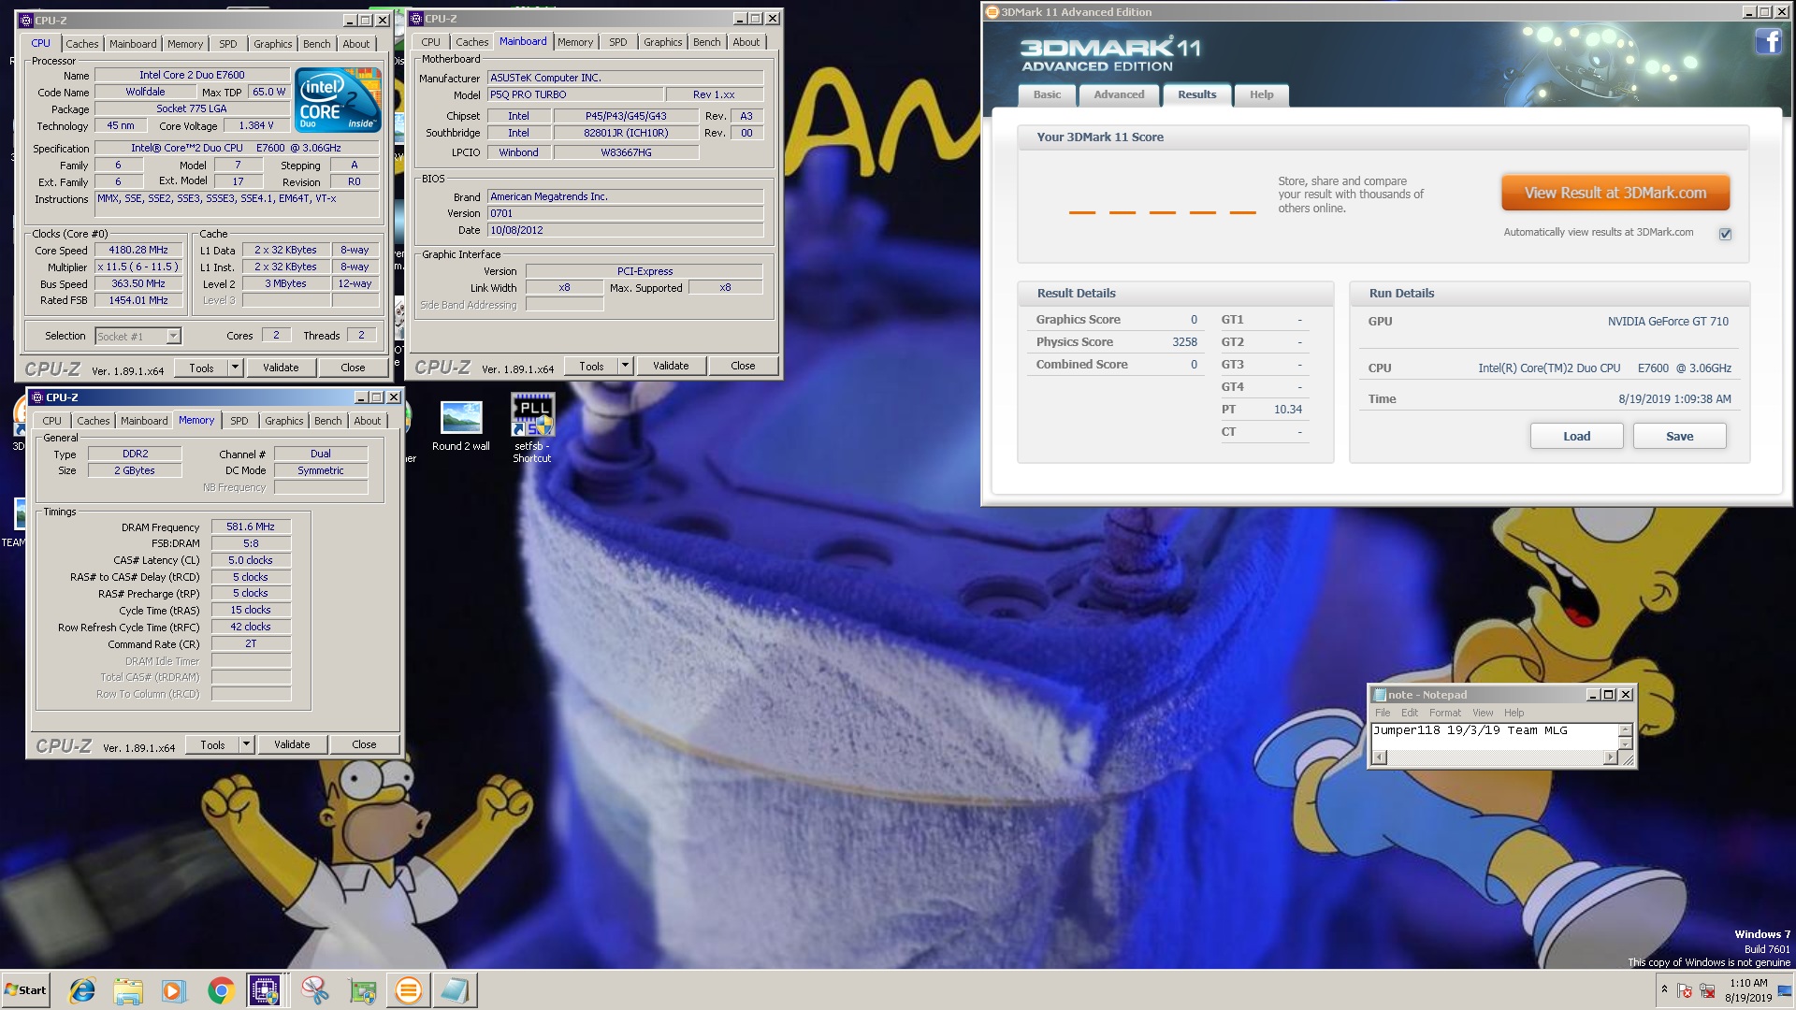The width and height of the screenshot is (1796, 1010).
Task: Select the Core Speed 4180.28 MHz value
Action: [x=138, y=250]
